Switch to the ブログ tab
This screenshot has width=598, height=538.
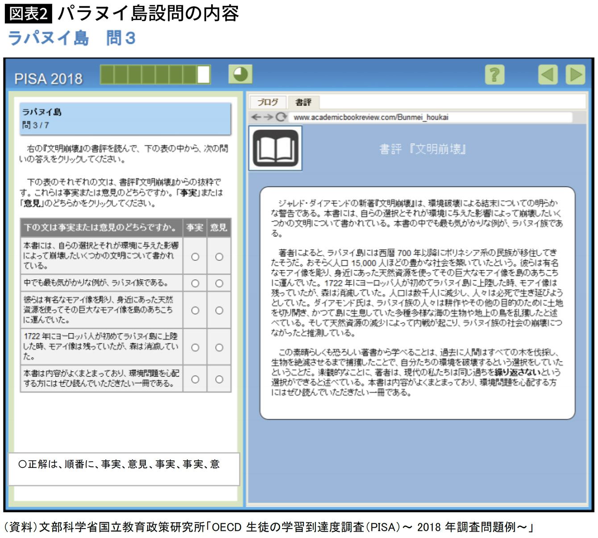268,102
